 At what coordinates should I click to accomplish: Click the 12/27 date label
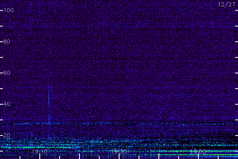pos(227,5)
